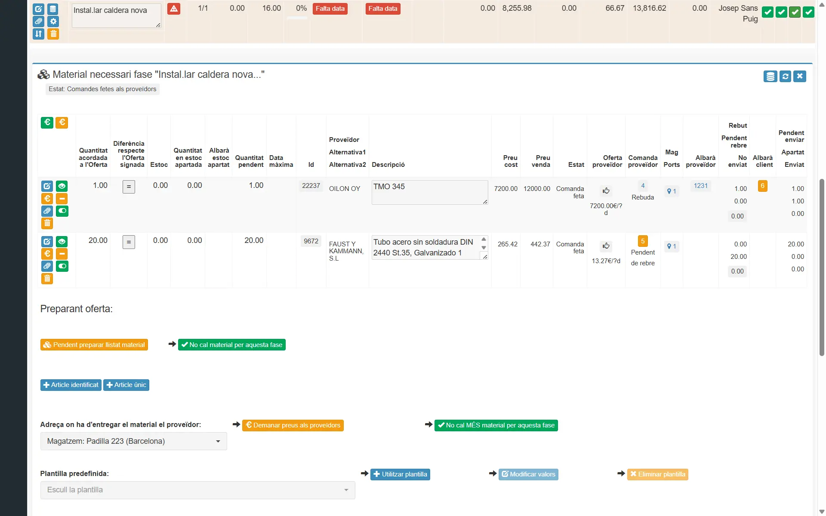Click the refresh icon in material panel header
The image size is (826, 516).
[x=785, y=76]
